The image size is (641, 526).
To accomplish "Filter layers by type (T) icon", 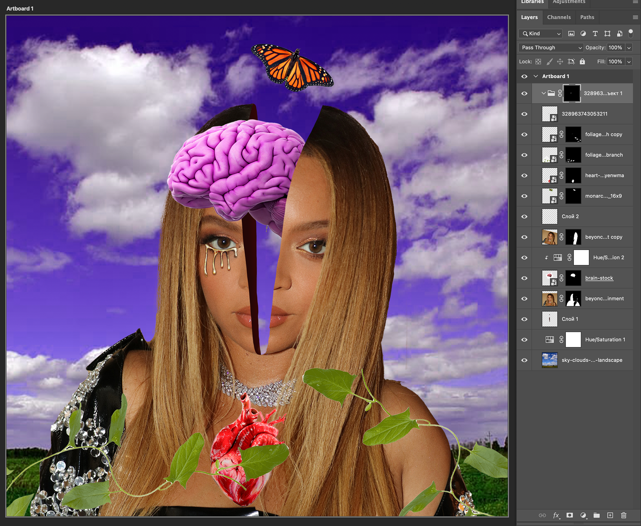I will click(595, 34).
